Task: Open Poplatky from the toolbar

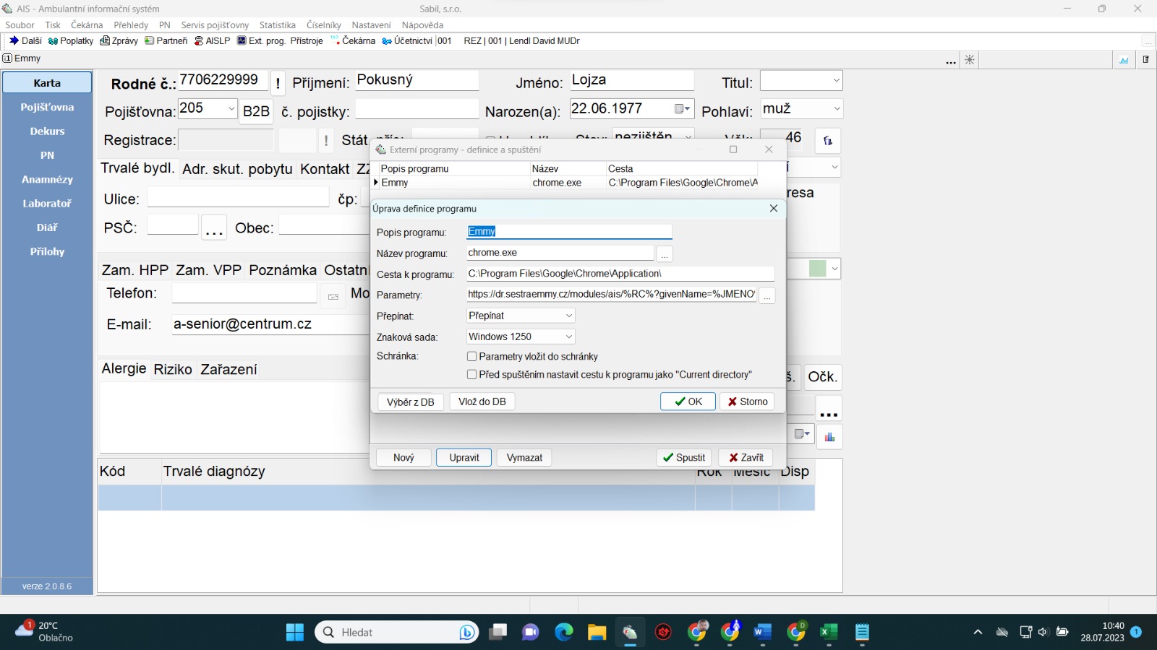Action: click(x=71, y=41)
